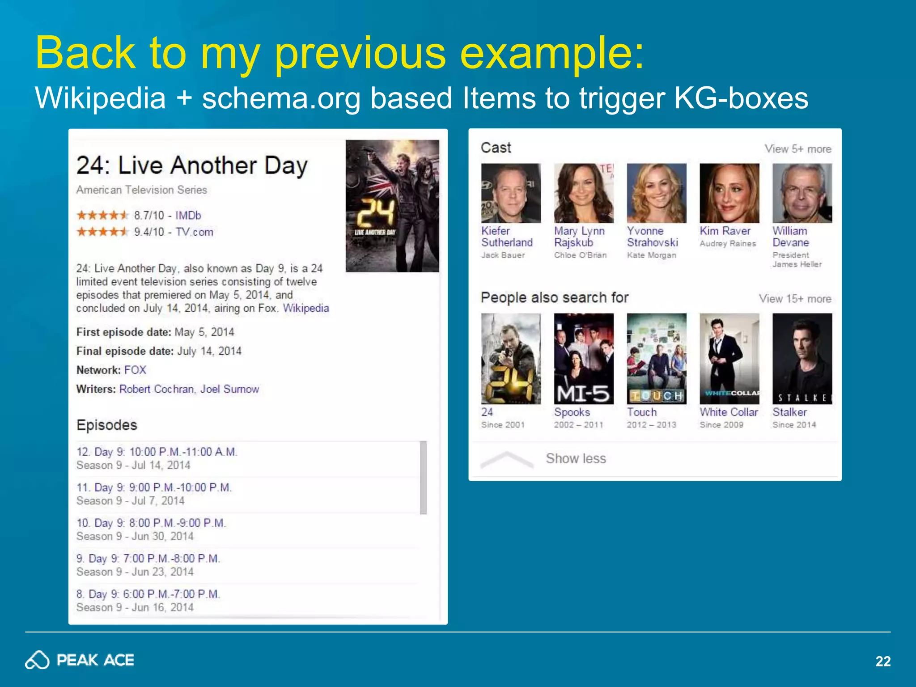This screenshot has height=687, width=916.
Task: Open the Robert Cochran writer link
Action: 157,389
